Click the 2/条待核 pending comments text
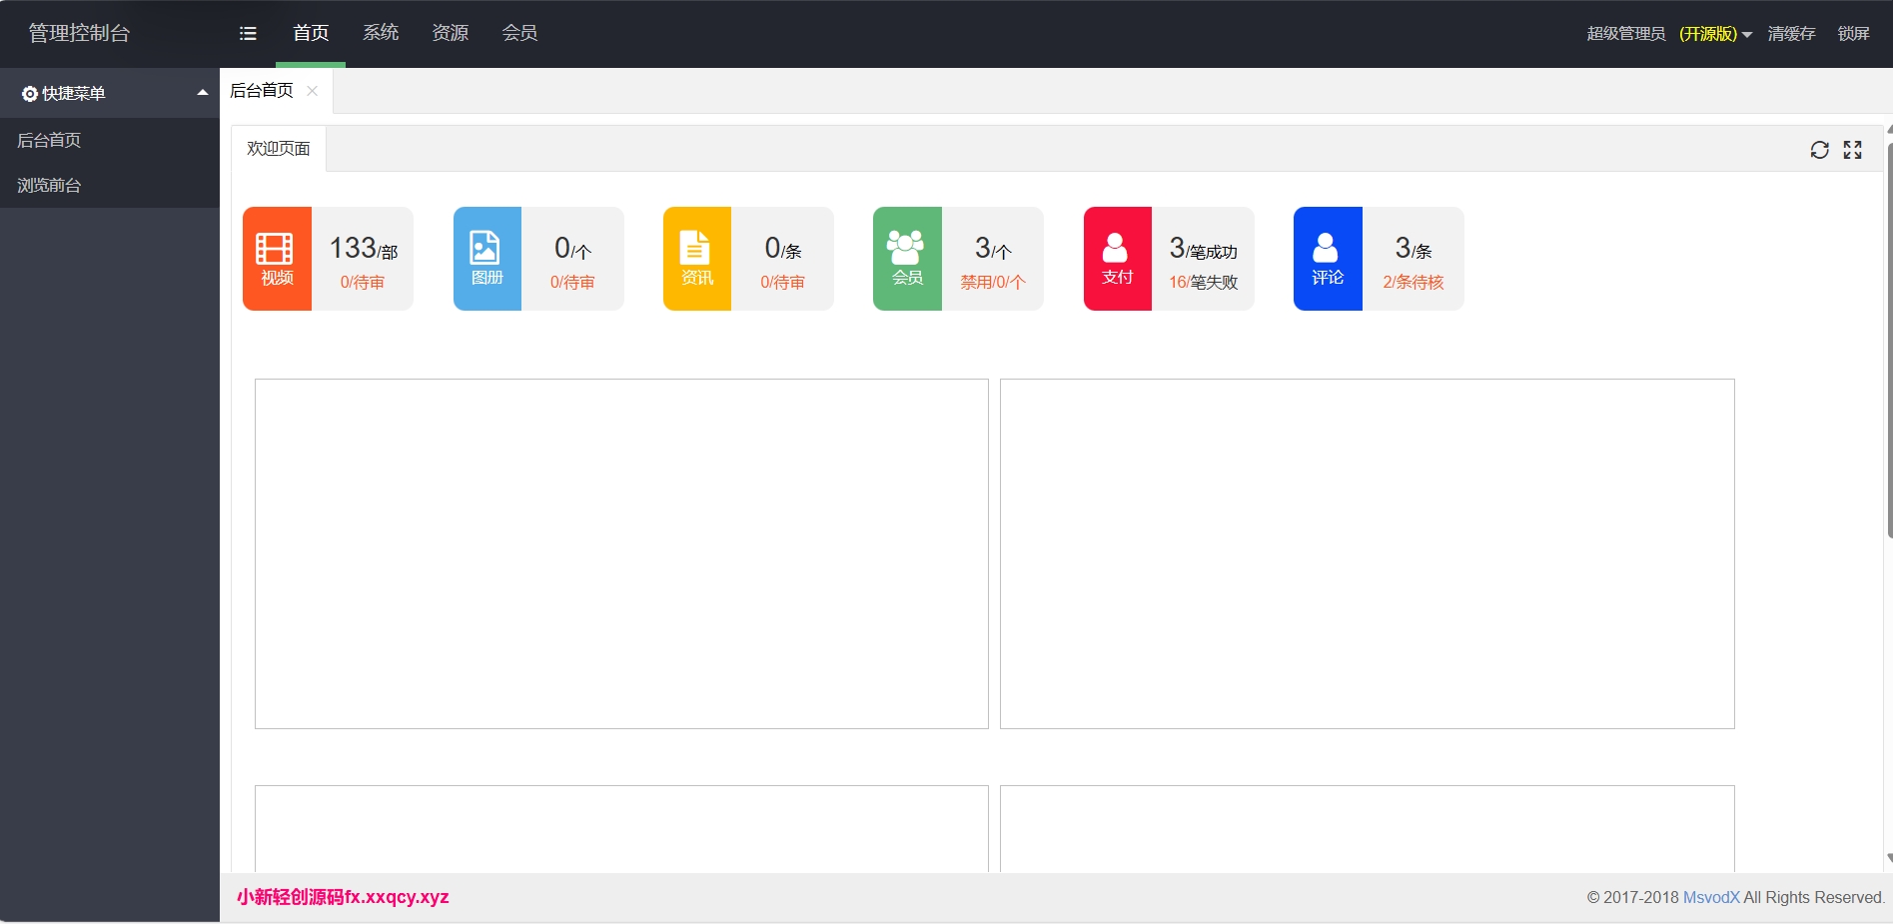 pyautogui.click(x=1414, y=283)
